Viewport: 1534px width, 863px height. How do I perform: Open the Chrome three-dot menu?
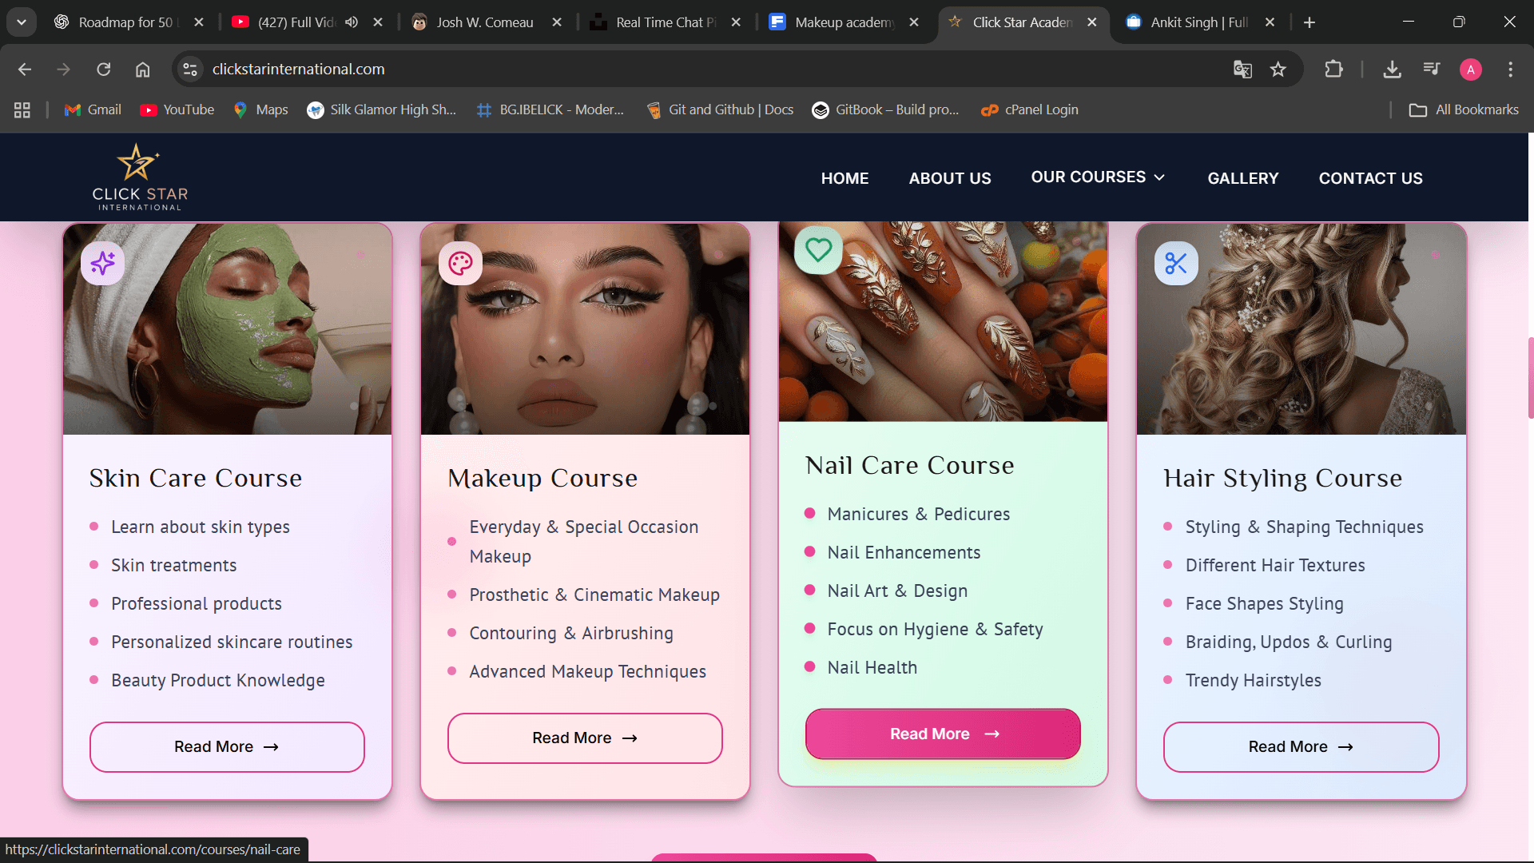point(1510,70)
